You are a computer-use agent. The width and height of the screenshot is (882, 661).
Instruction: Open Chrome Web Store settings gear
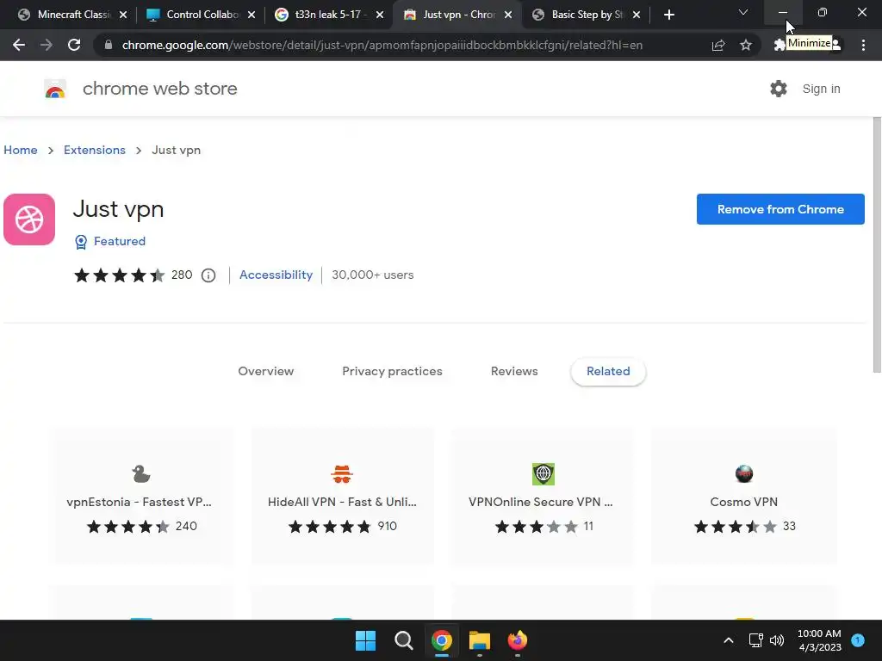pos(779,89)
